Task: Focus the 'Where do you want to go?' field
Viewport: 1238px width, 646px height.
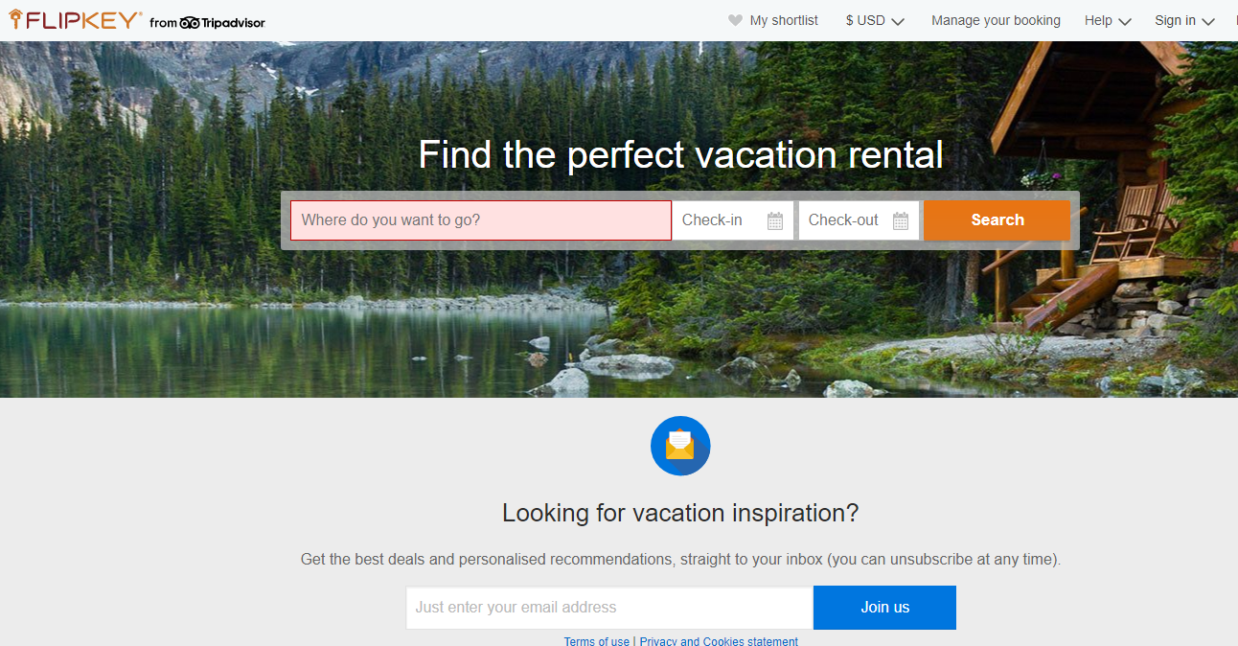Action: [481, 220]
